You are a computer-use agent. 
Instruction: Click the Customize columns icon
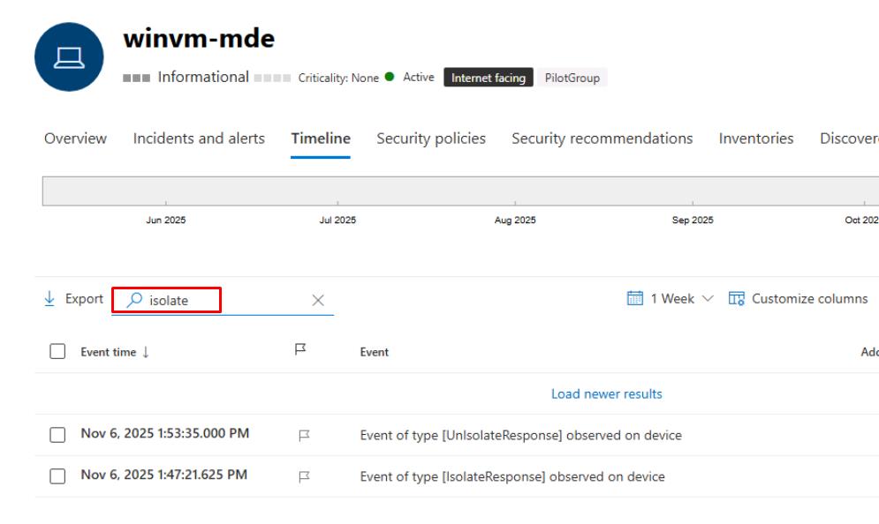pyautogui.click(x=736, y=299)
